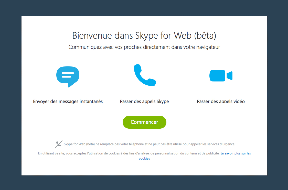
Task: Select the "Envoyer des messages instantanés" label
Action: (x=68, y=102)
